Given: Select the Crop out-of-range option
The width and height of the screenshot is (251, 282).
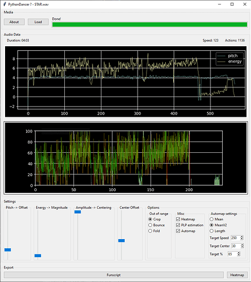Looking at the screenshot, I should [155, 219].
